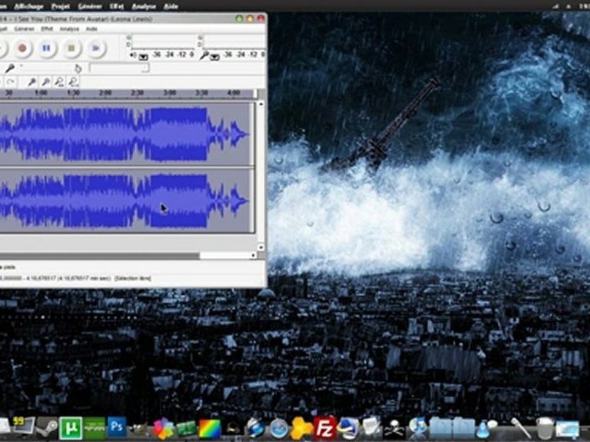Start recording with the red Record button
590x442 pixels.
[x=22, y=48]
